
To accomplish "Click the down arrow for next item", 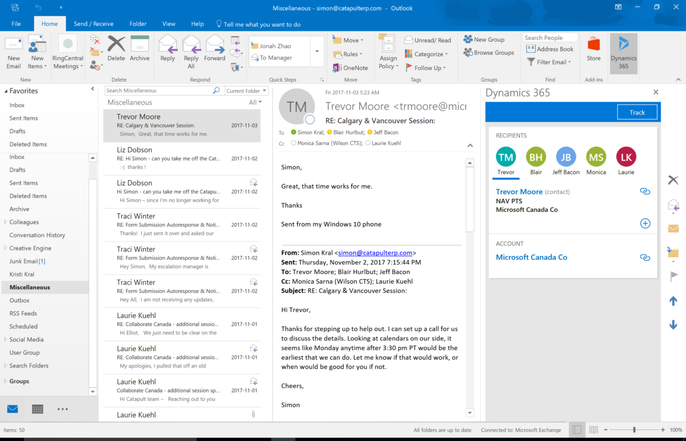I will (673, 325).
